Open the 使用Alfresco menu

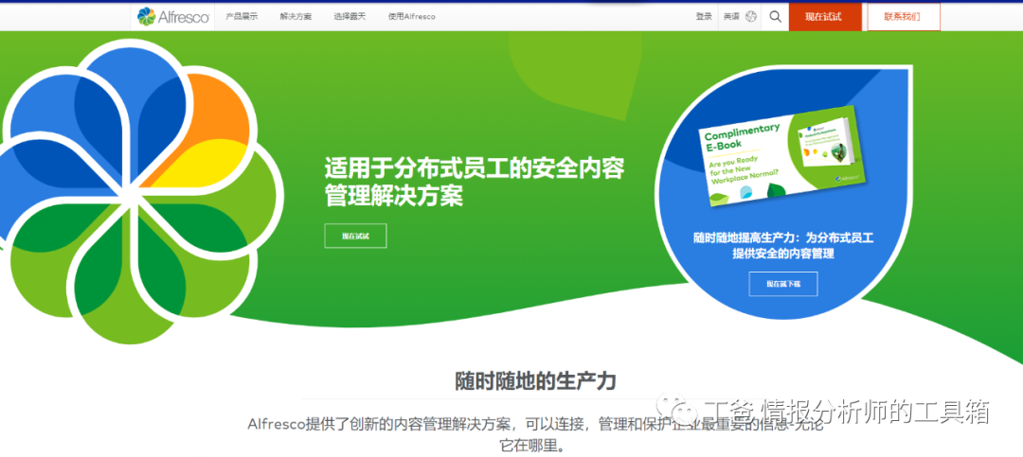click(x=412, y=17)
